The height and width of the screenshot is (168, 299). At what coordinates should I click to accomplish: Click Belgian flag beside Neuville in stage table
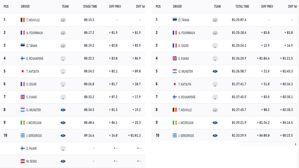point(23,20)
